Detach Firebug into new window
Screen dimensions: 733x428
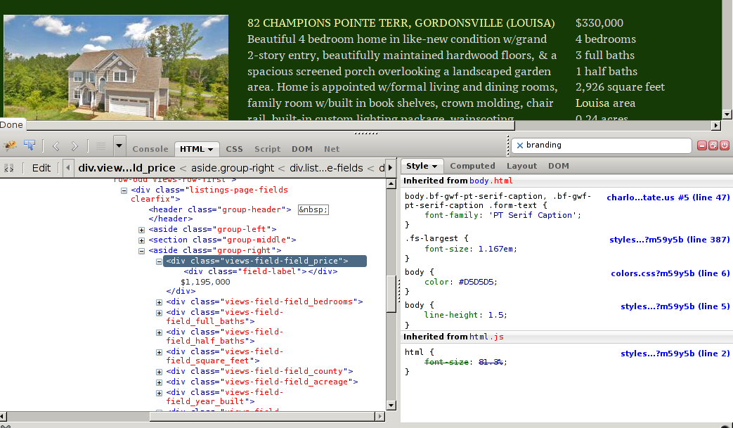tap(713, 145)
